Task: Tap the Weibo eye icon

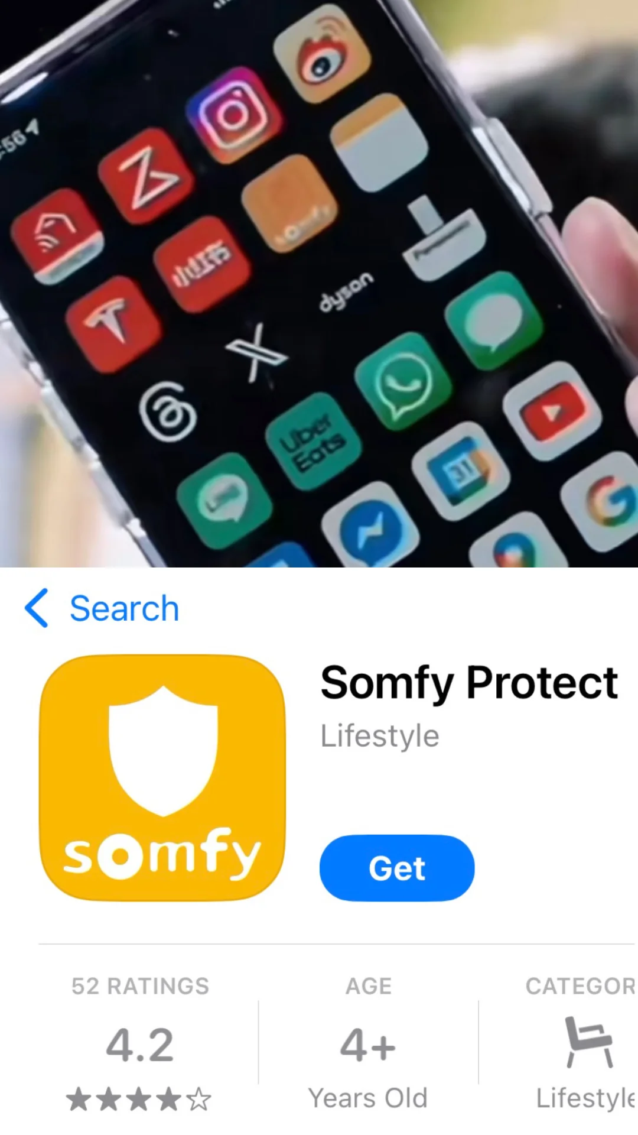Action: (x=323, y=54)
